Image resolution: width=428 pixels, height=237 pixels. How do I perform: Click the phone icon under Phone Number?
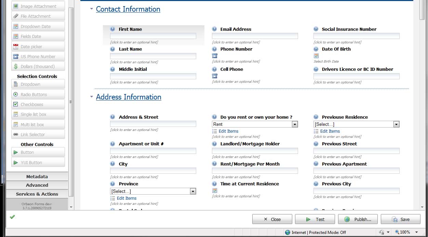pos(215,56)
